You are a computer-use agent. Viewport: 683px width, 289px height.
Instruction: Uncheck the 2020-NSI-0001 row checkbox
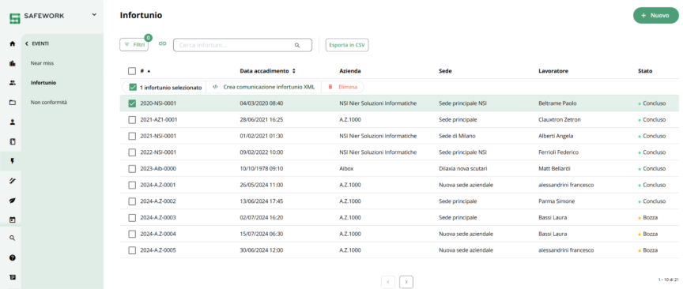pos(132,103)
